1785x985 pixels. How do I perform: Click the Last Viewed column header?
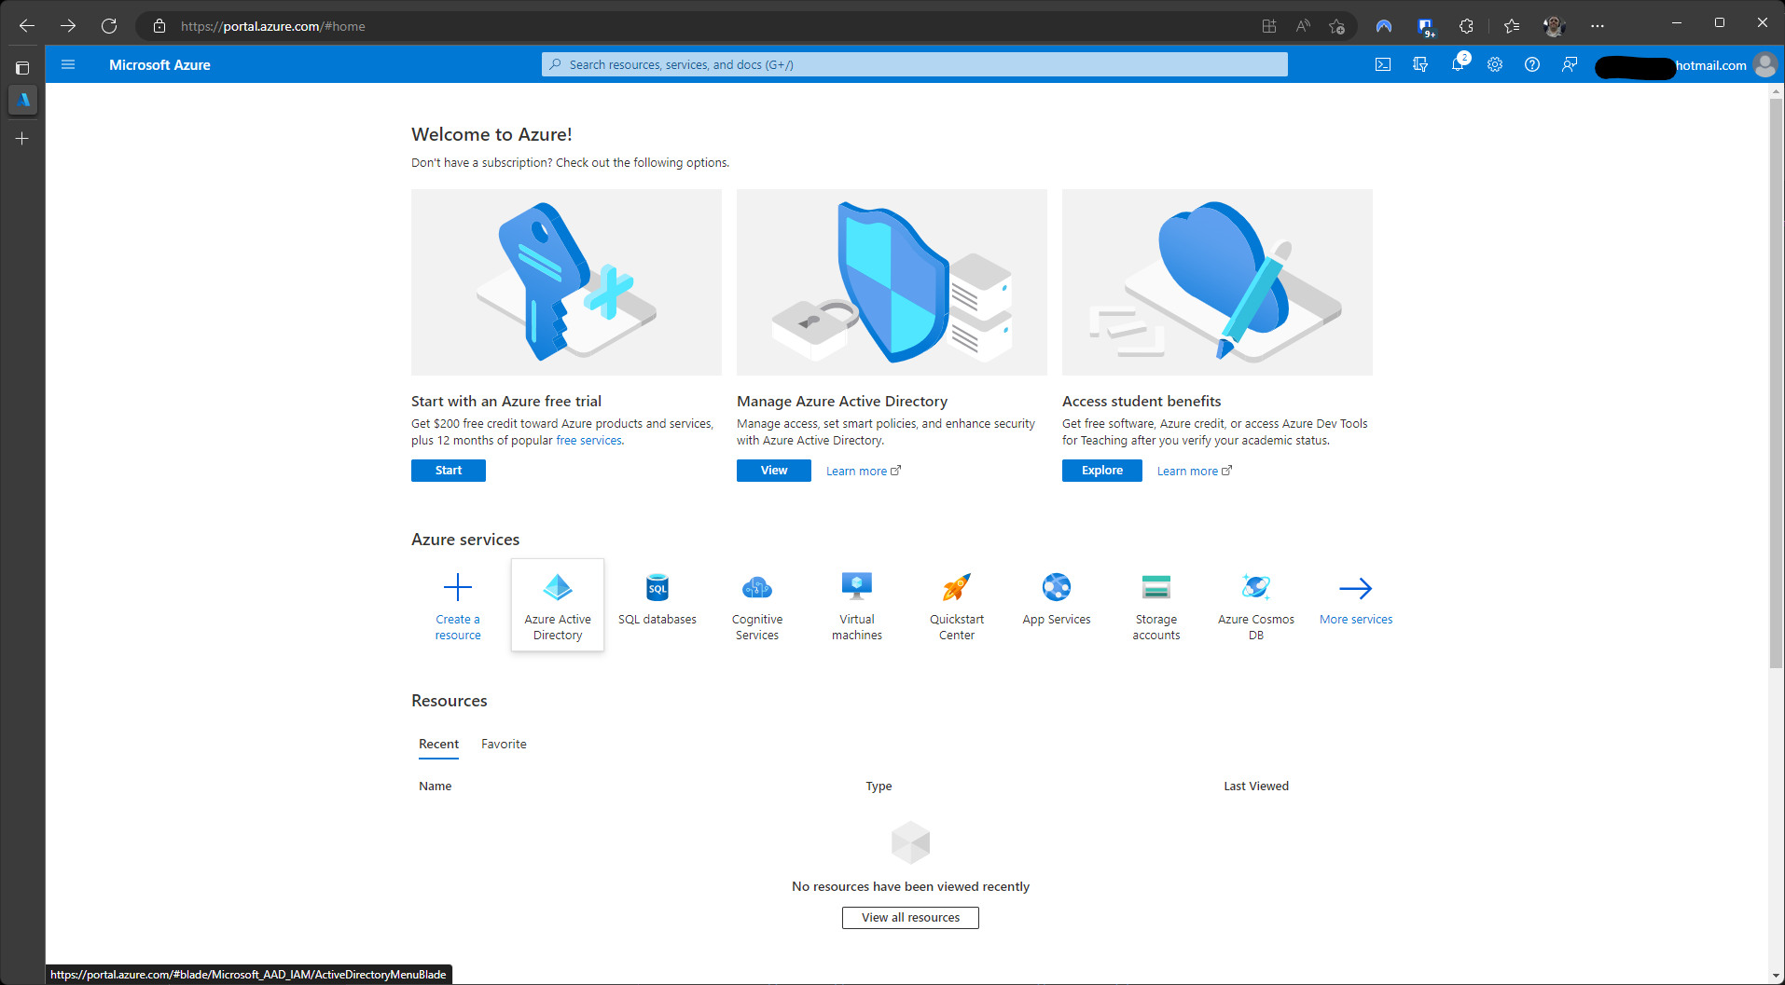tap(1256, 787)
